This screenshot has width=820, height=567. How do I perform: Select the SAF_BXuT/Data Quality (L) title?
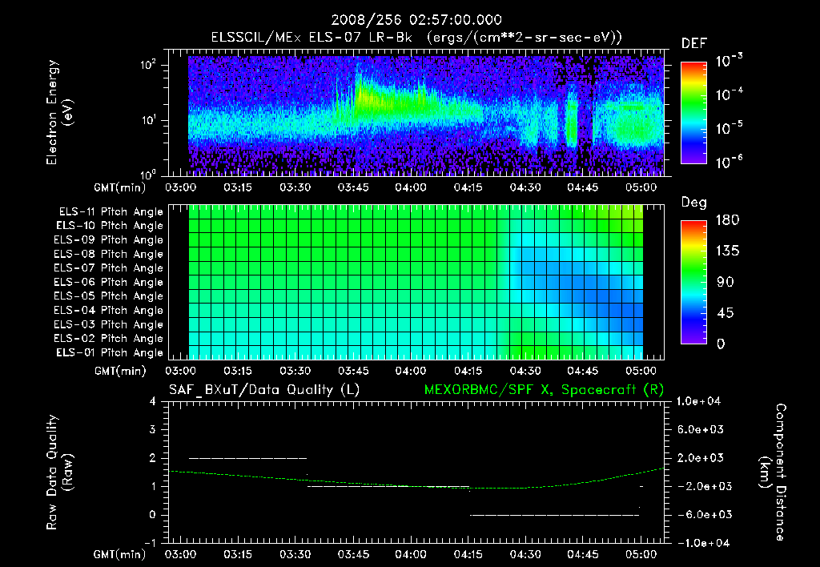[x=264, y=390]
